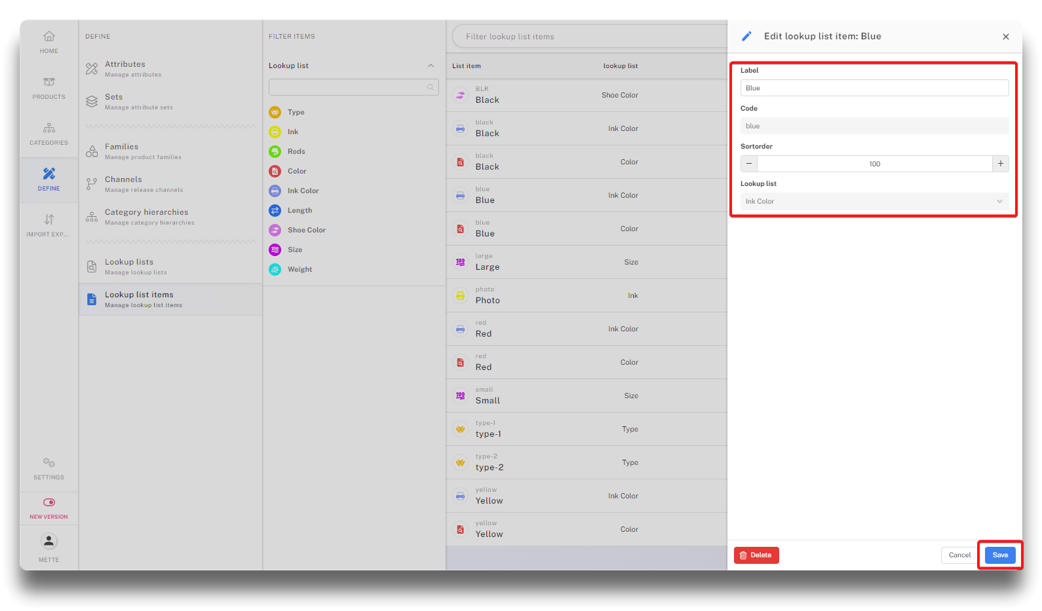
Task: Click the Import Export arrows icon
Action: 49,219
